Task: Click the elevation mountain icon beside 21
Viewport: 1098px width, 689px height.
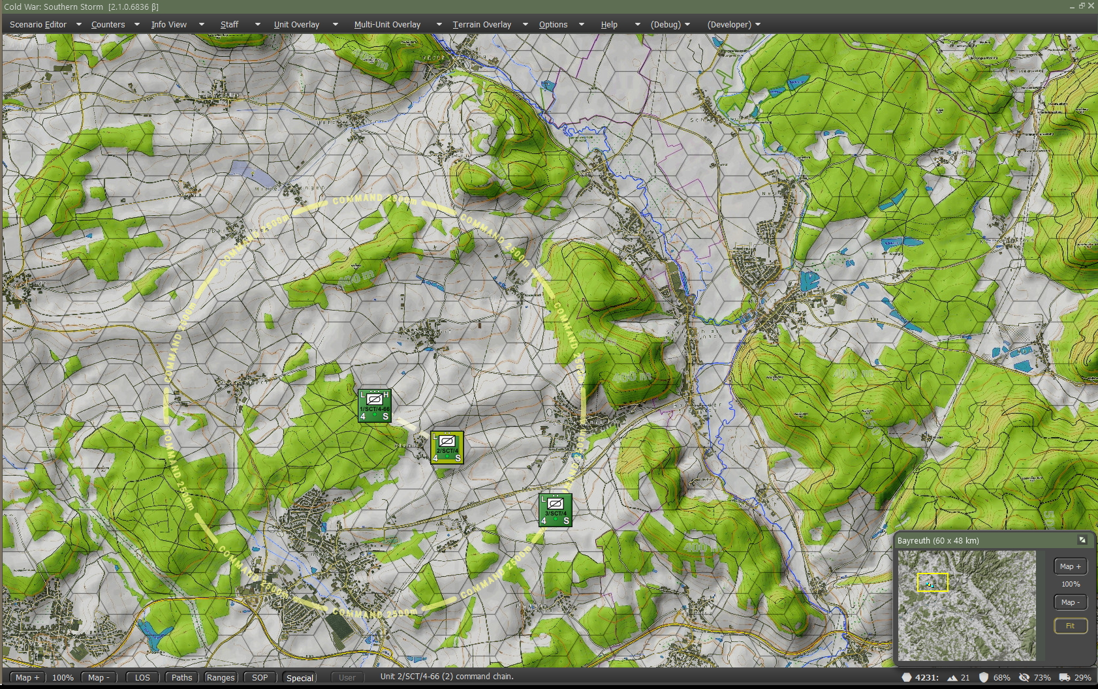Action: [x=952, y=677]
